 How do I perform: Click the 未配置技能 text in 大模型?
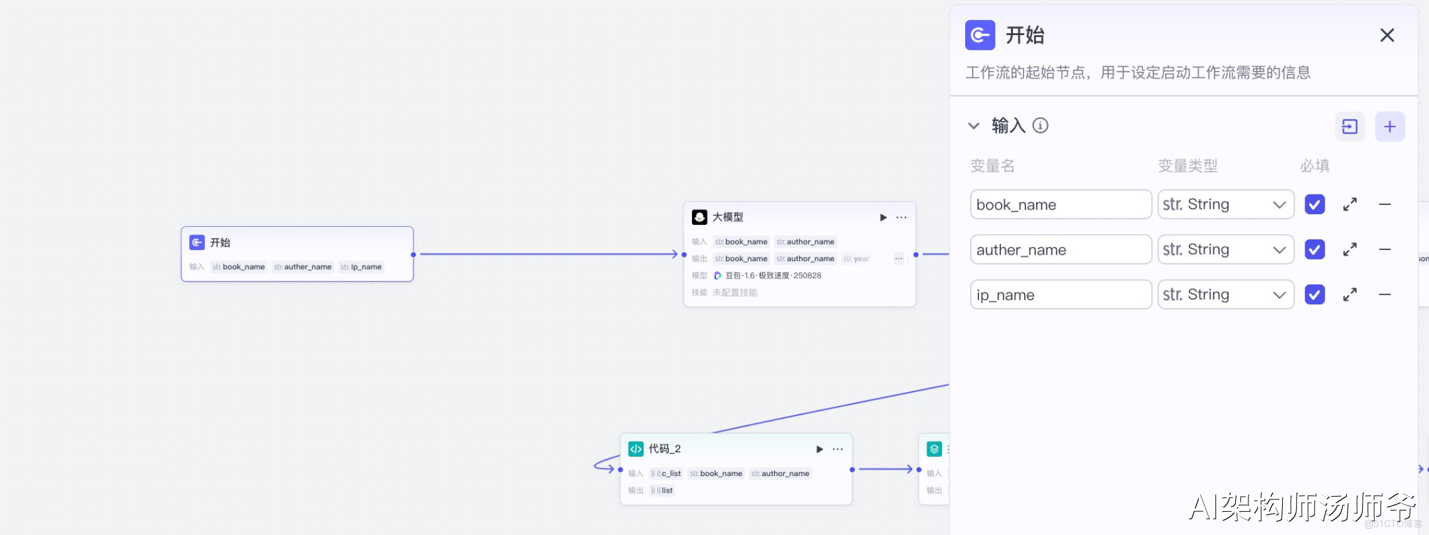[x=735, y=292]
